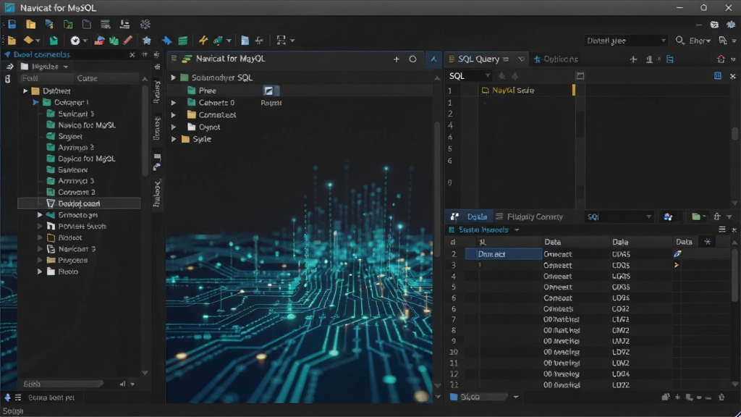Select Navice for MyQL in the left tree
Image resolution: width=741 pixels, height=417 pixels.
[87, 125]
